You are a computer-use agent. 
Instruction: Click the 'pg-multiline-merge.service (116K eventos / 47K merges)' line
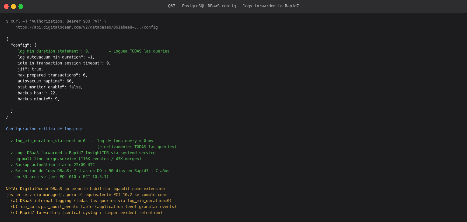coord(78,159)
